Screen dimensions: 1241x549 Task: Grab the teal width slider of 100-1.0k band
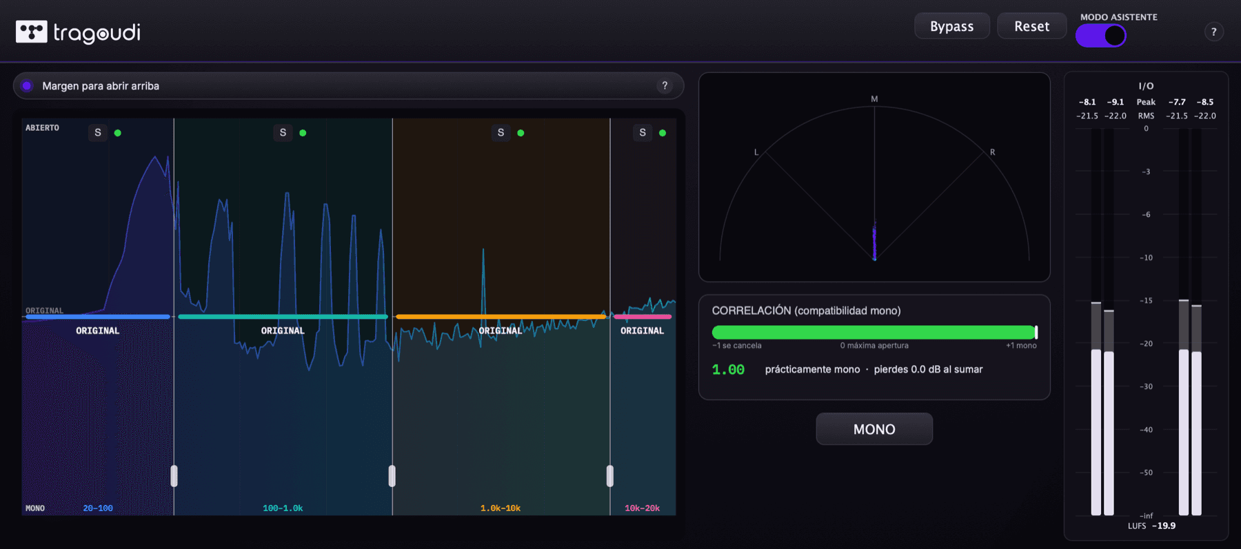click(x=283, y=317)
